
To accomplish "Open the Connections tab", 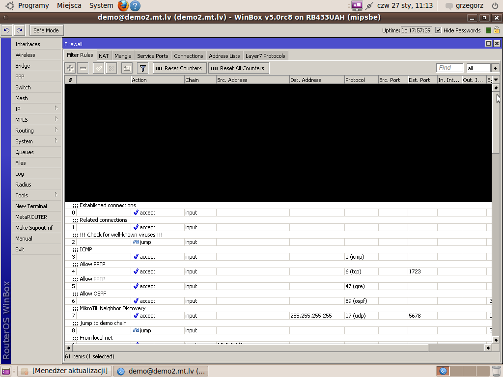I will [189, 56].
